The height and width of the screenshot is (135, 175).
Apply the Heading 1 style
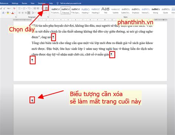(x=86, y=10)
